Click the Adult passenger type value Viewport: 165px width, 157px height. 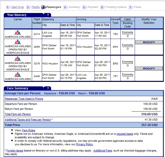pos(154,99)
